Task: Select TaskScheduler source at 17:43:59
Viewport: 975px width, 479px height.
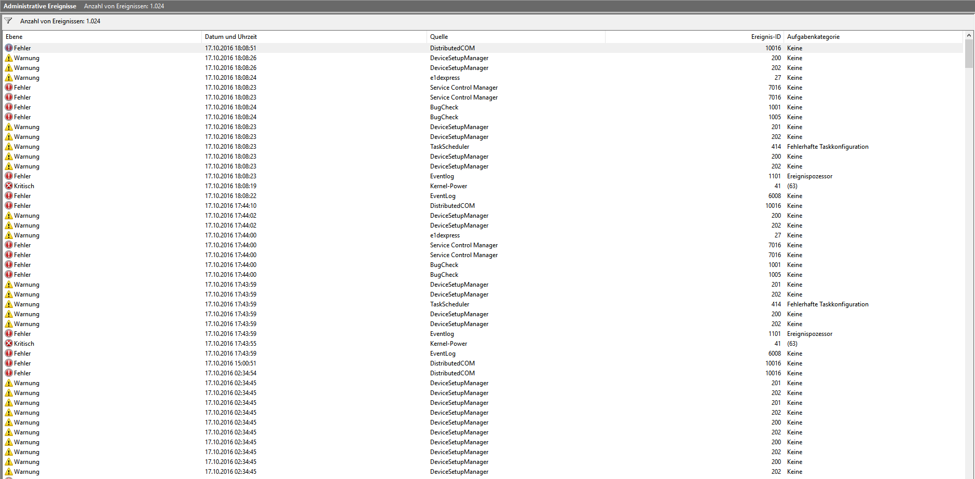Action: pyautogui.click(x=449, y=304)
